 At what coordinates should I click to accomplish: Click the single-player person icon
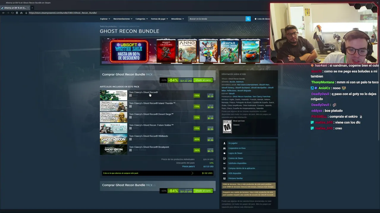click(224, 143)
